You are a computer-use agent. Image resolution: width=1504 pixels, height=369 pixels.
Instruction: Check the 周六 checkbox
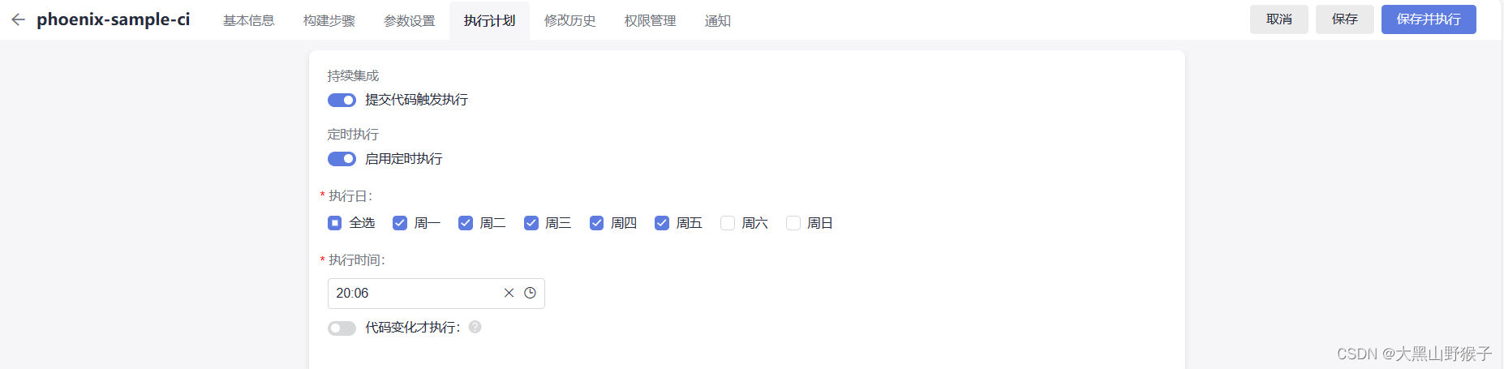[x=728, y=223]
